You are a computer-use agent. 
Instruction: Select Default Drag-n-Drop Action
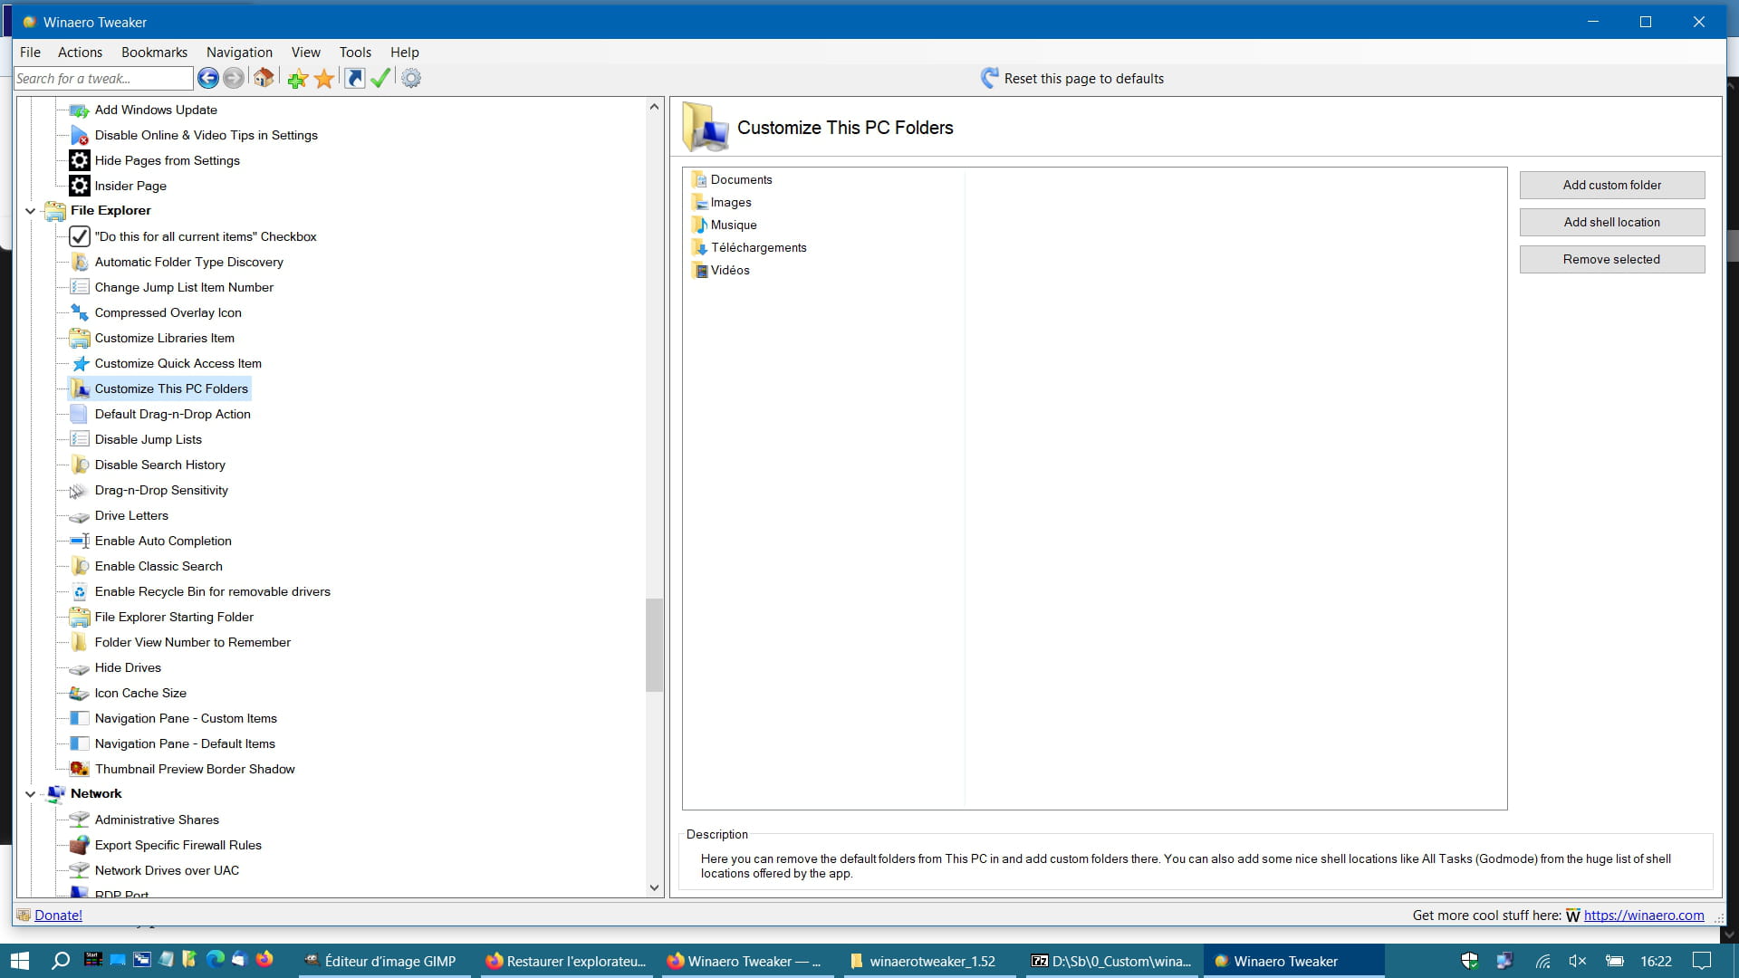click(x=172, y=414)
